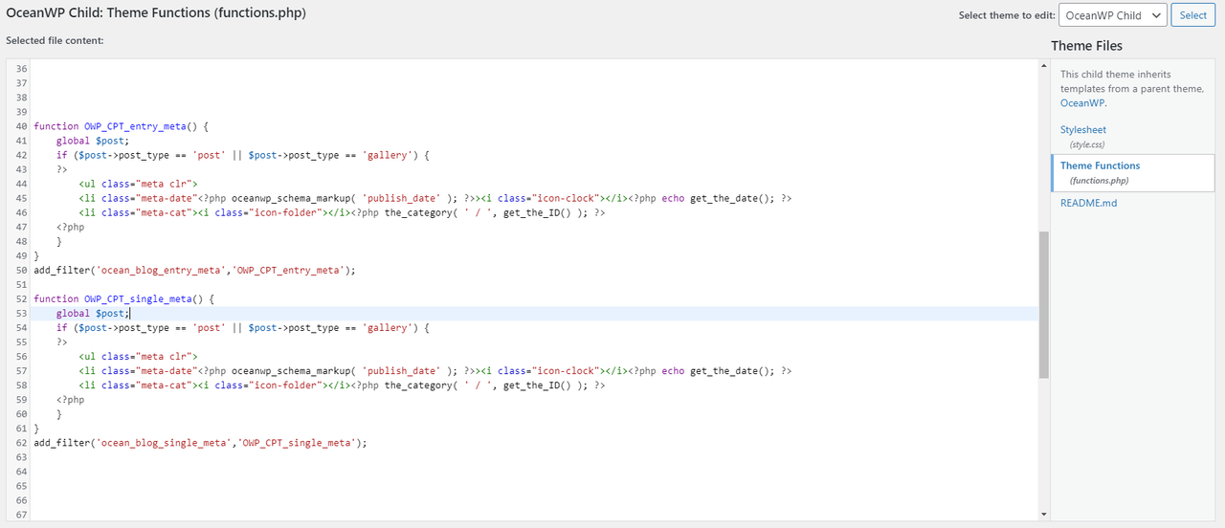
Task: Click the code editor scroll up arrow
Action: pos(1044,66)
